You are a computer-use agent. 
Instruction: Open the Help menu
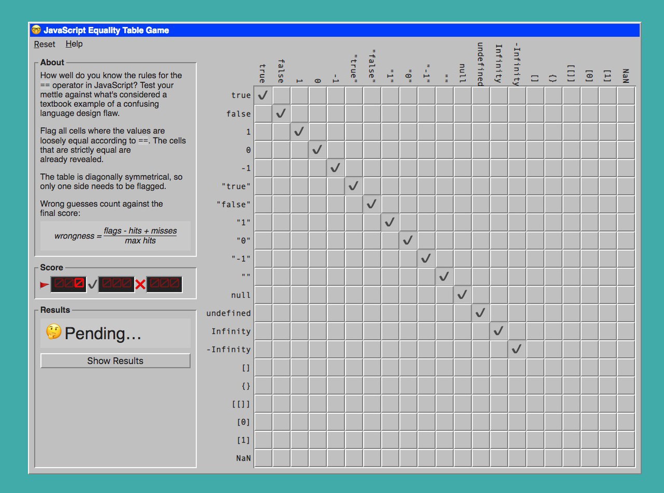point(74,44)
